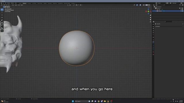Screen dimensions: 184x103
Task: Switch viewport to wireframe shading
Action: pyautogui.click(x=145, y=5)
